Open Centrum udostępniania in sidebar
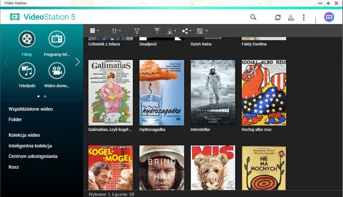 point(33,156)
